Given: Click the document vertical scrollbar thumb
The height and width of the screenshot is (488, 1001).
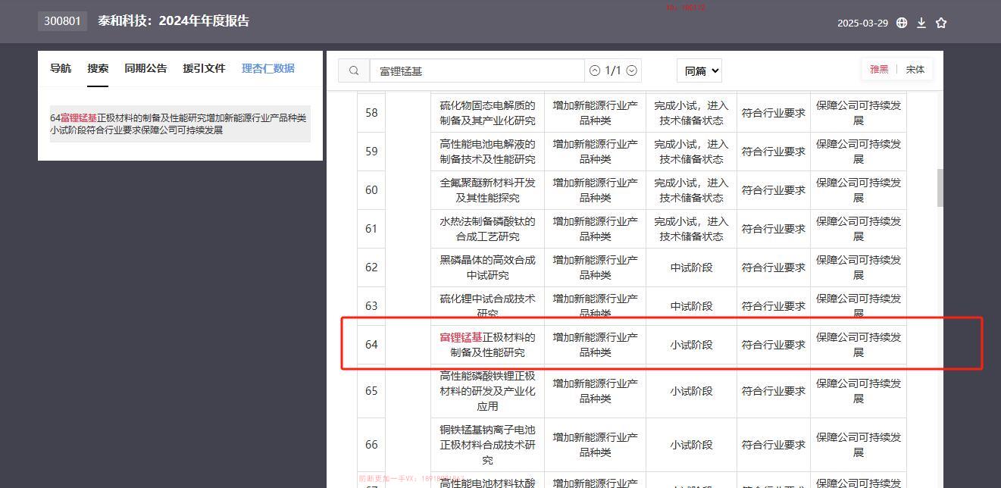Looking at the screenshot, I should coord(940,187).
